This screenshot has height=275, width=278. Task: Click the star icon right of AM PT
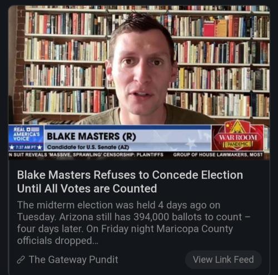39,148
